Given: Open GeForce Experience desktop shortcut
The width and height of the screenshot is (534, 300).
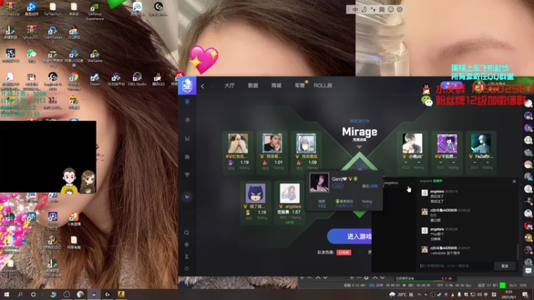Looking at the screenshot, I should 95,11.
